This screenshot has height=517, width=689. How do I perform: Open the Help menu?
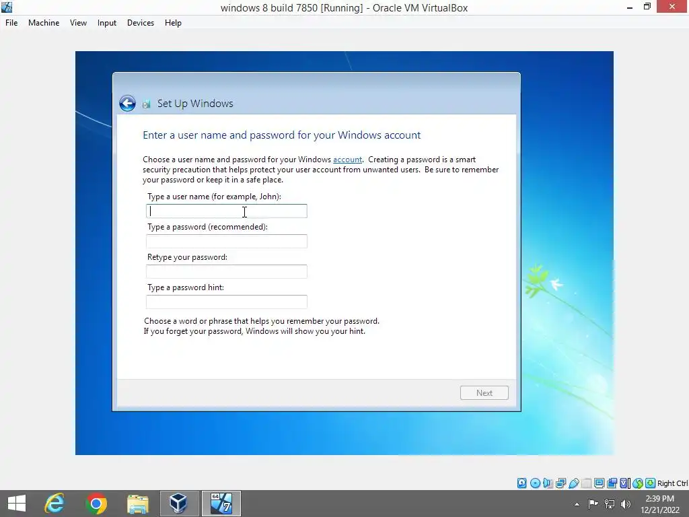[173, 23]
